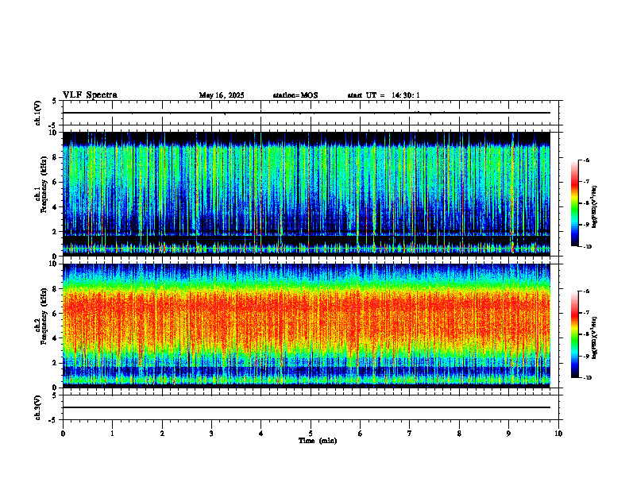Click the VLF Spectra title text
Screen dimensions: 629x486
point(90,95)
